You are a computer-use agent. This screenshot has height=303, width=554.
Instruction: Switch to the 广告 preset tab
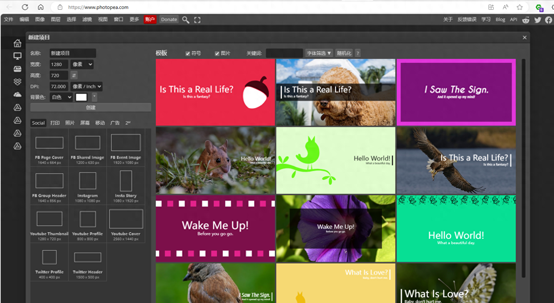[x=115, y=123]
